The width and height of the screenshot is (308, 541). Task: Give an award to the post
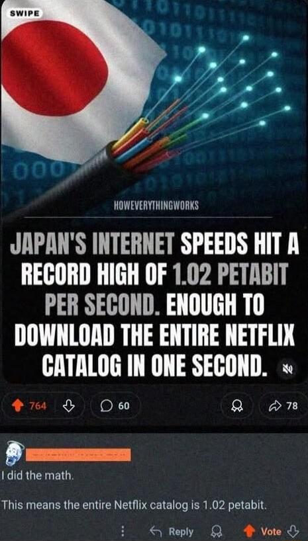point(238,406)
